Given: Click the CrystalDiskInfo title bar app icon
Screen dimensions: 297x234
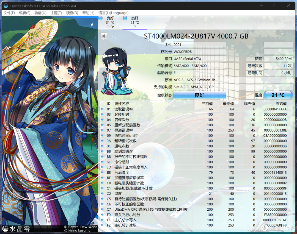Looking at the screenshot, I should [6, 6].
